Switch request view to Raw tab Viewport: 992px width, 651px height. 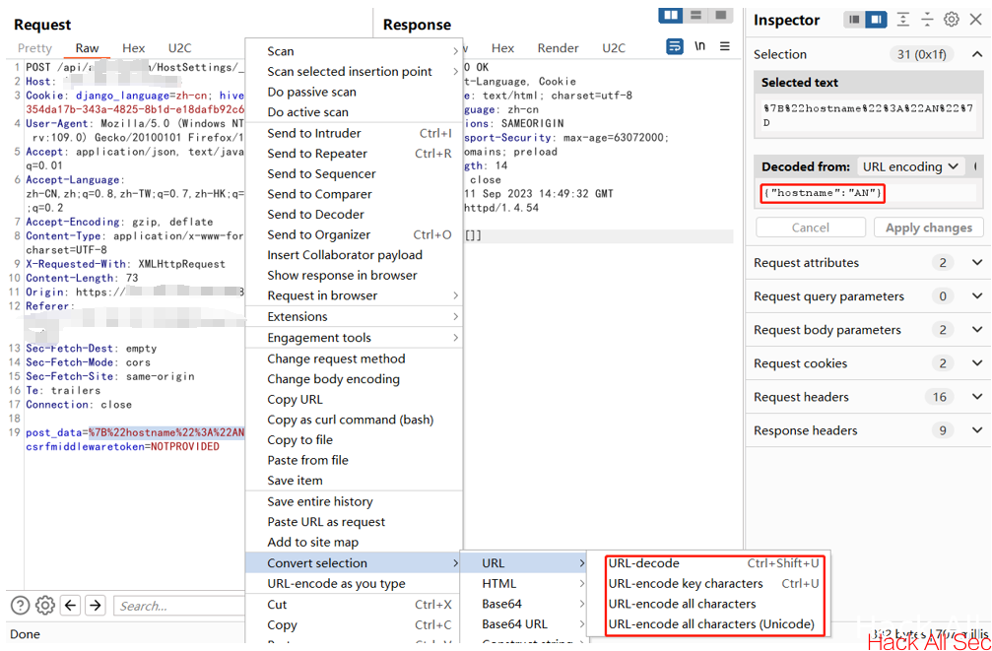point(87,48)
